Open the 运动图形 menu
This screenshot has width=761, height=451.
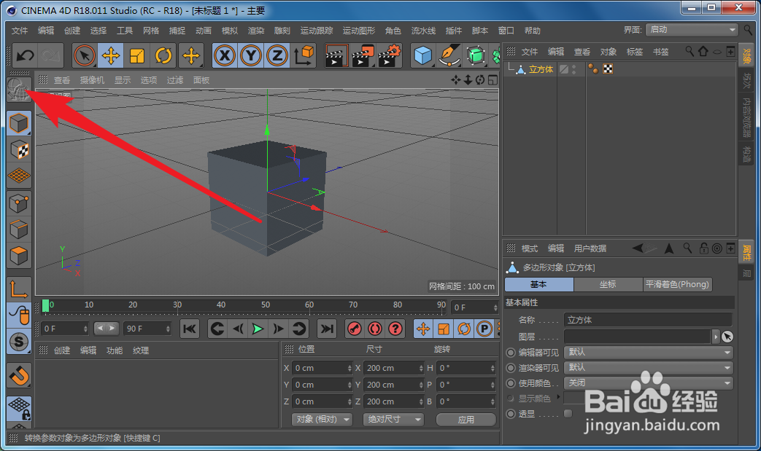[x=359, y=31]
